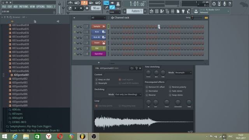Click the Record button in transport
The image size is (249, 140).
tap(87, 8)
